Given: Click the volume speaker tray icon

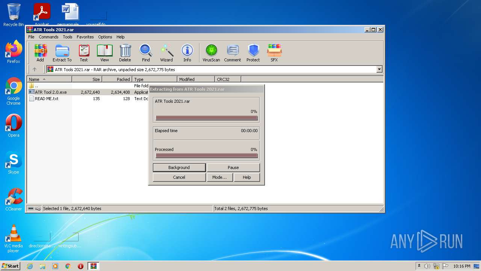Looking at the screenshot, I should (427, 266).
